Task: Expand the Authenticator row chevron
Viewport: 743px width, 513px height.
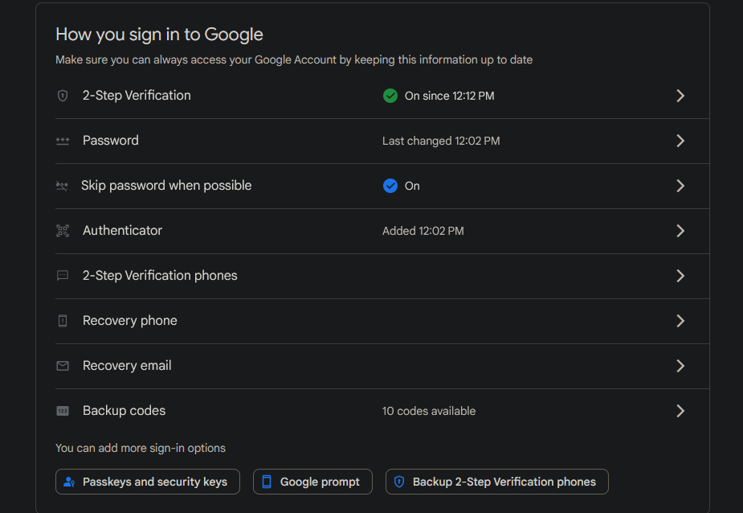Action: click(x=680, y=231)
